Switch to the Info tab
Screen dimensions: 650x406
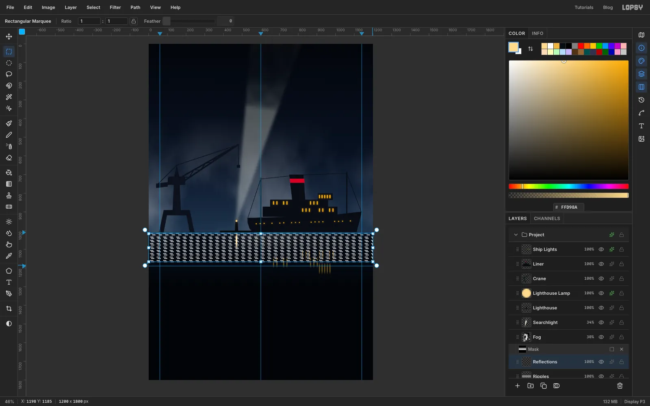pos(537,33)
